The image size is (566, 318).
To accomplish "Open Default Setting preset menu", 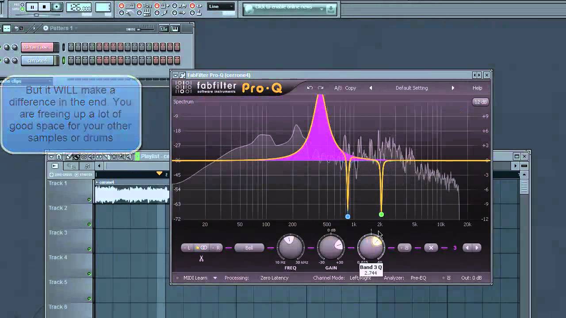I will (412, 88).
